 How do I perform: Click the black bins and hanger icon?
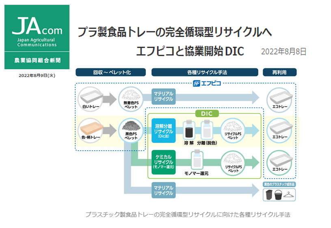point(279,195)
